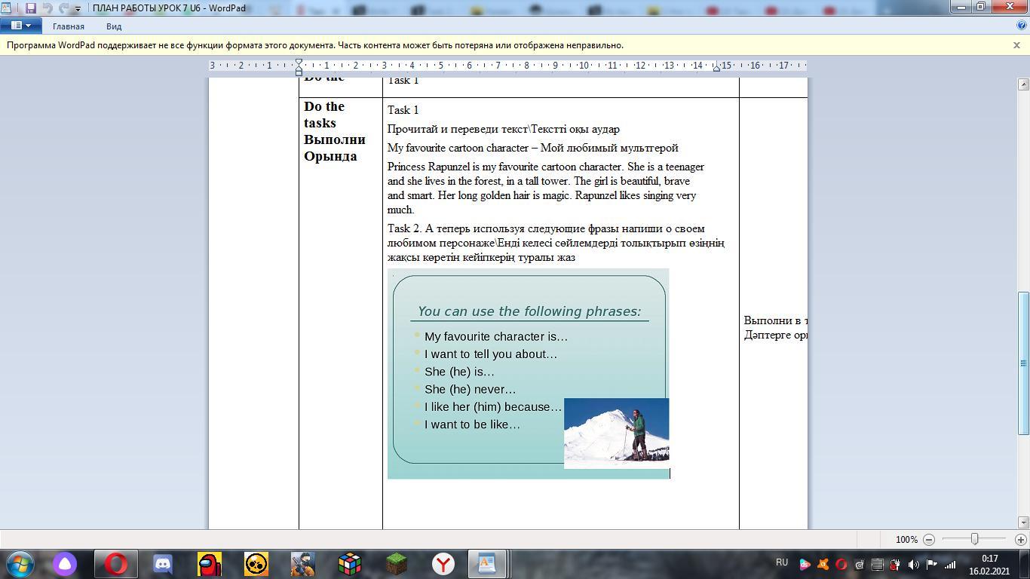Switch to the Главная ribbon tab

(69, 26)
